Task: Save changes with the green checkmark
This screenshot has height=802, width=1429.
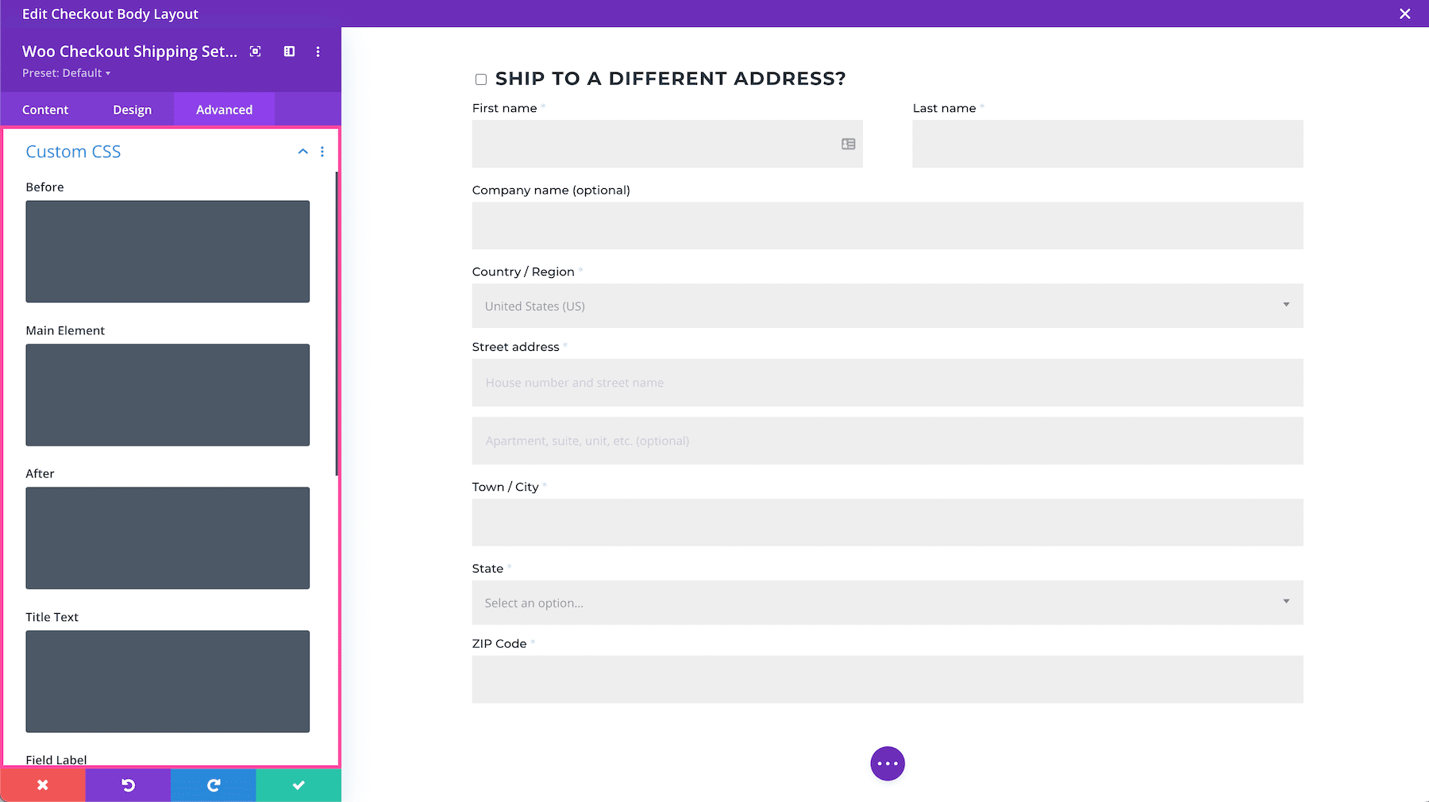Action: tap(298, 785)
